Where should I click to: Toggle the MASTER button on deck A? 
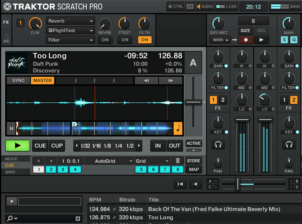[x=42, y=81]
